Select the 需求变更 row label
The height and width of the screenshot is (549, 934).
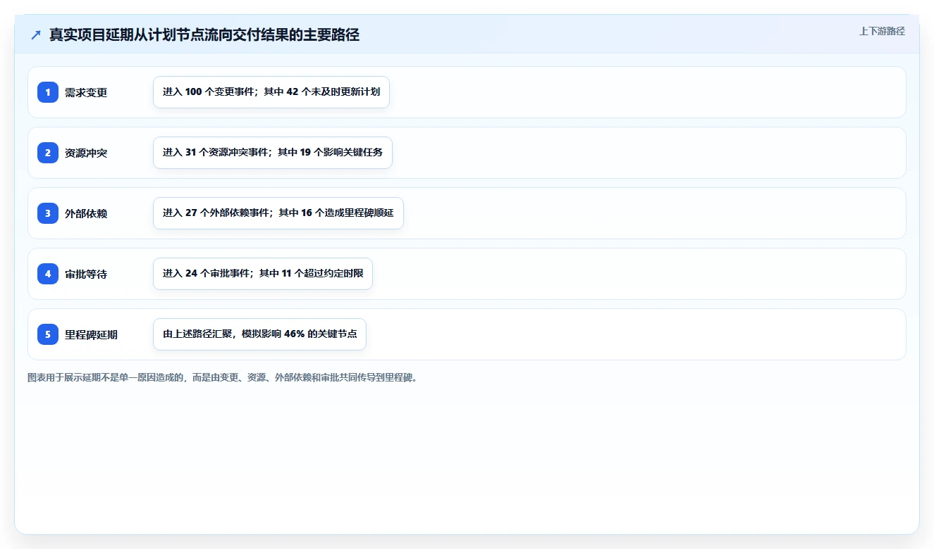click(x=86, y=93)
